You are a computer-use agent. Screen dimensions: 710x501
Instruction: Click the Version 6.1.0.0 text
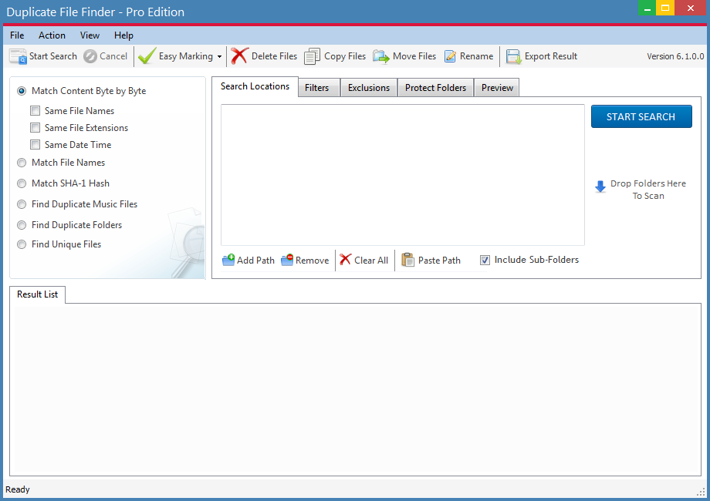coord(675,56)
